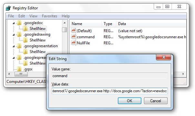The width and height of the screenshot is (195, 116).
Task: Click the .googledrawing folder icon
Action: [19, 34]
